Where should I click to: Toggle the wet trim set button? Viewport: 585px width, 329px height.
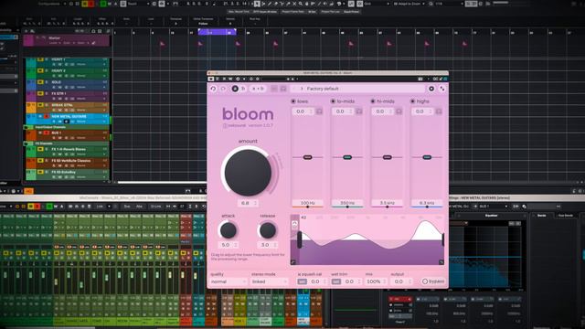point(336,281)
